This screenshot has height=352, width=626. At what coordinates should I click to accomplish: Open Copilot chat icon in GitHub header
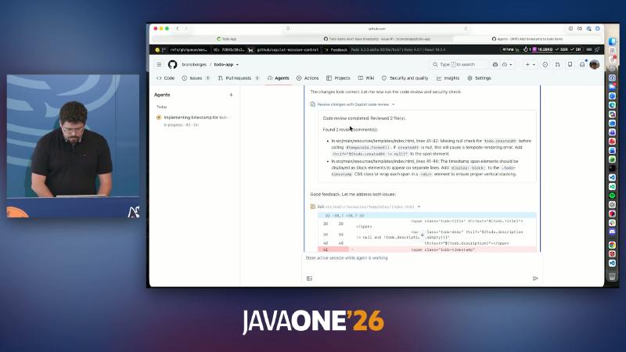click(495, 64)
